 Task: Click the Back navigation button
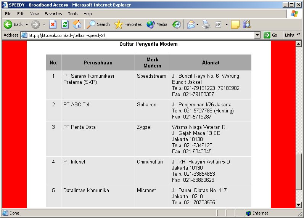[13, 24]
